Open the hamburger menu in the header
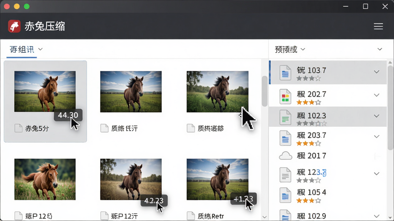This screenshot has width=394, height=221. click(378, 26)
